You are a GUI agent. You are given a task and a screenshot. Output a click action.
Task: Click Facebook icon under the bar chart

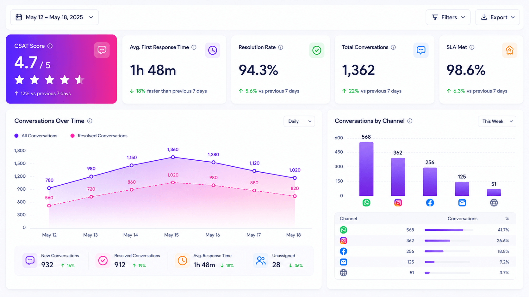[430, 203]
